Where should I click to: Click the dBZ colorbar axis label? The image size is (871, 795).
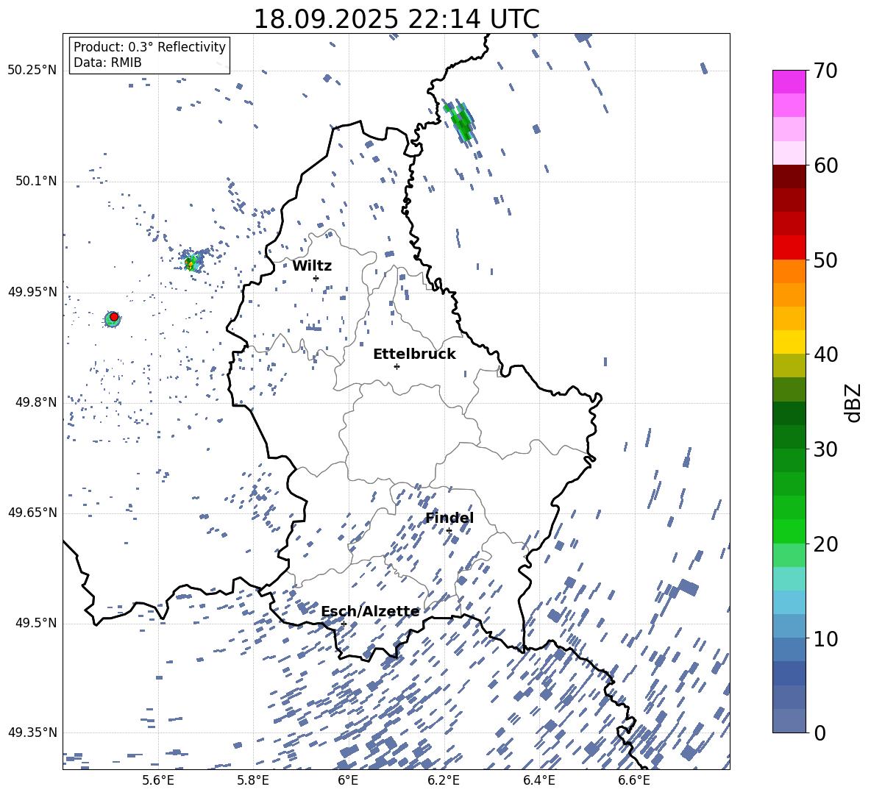pos(853,403)
